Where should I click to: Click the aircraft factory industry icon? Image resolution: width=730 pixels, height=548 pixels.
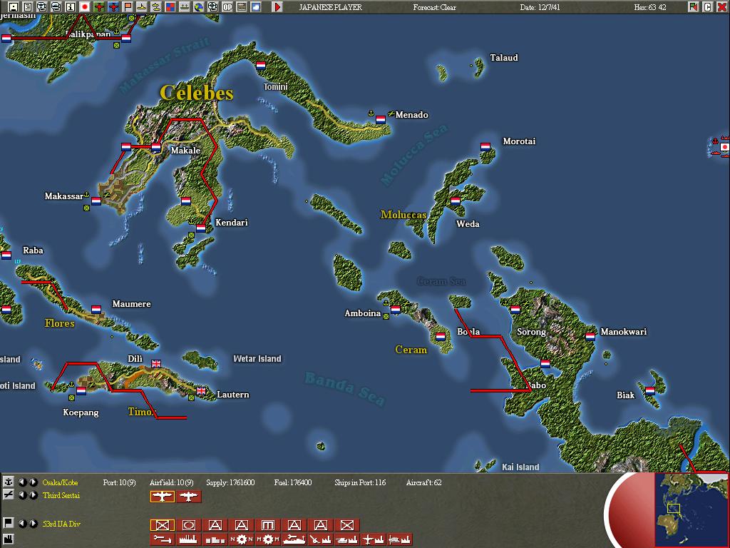coord(374,539)
